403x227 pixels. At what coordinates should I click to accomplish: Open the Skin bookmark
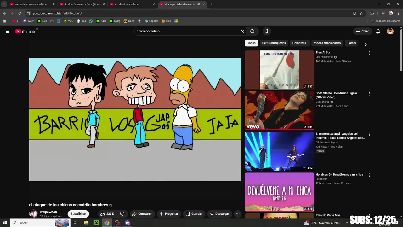pyautogui.click(x=166, y=21)
